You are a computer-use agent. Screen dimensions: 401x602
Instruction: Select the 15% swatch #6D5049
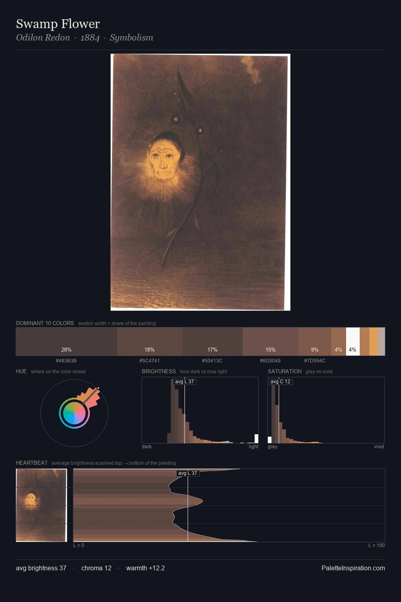pos(271,342)
